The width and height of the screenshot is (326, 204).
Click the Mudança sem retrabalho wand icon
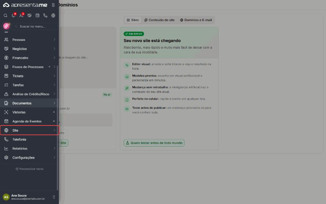tap(127, 88)
